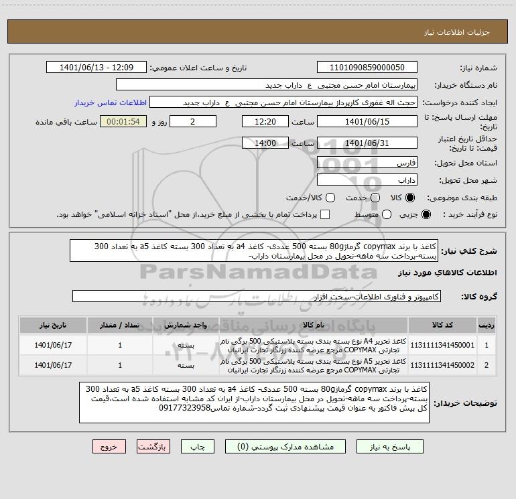Click the A5 paper product name cell
This screenshot has height=499, width=516.
click(314, 365)
